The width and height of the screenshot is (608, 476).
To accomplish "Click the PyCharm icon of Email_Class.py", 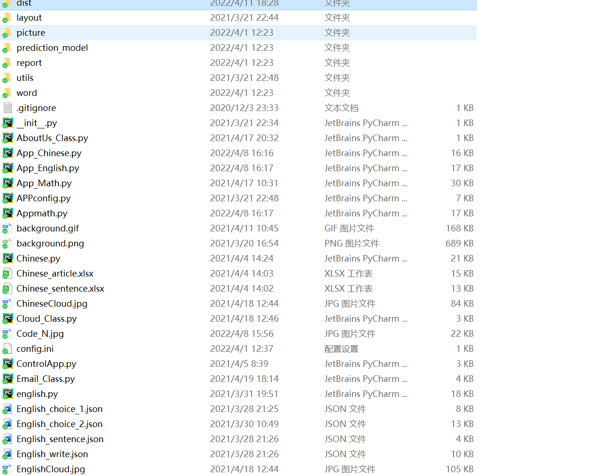I will coord(8,379).
